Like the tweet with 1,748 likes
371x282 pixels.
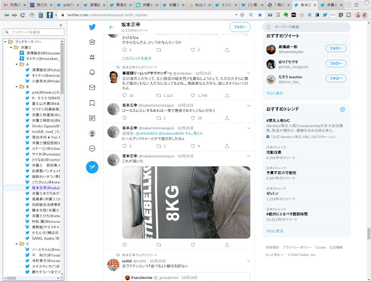click(x=193, y=95)
